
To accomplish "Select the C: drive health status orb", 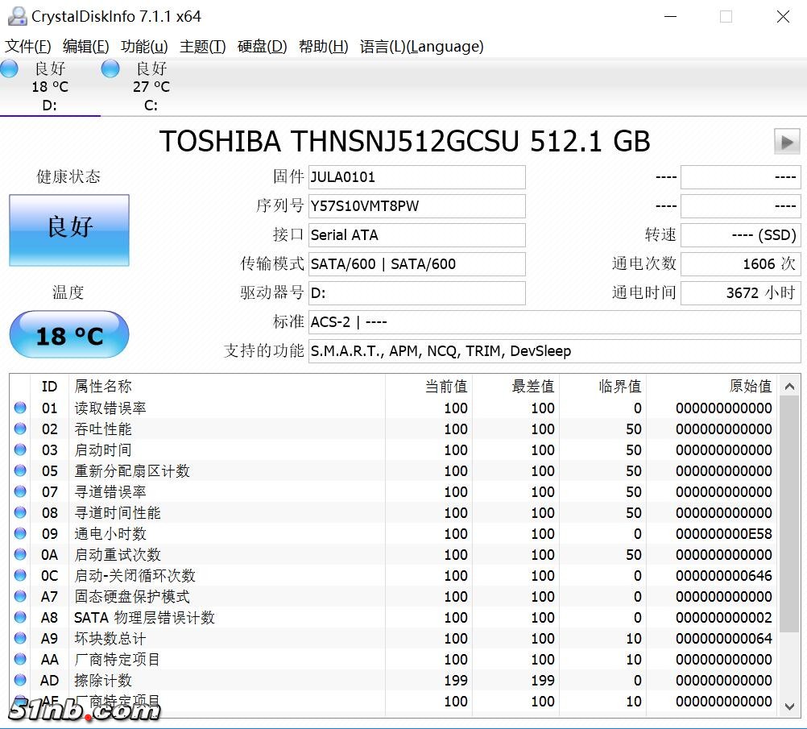I will tap(110, 69).
